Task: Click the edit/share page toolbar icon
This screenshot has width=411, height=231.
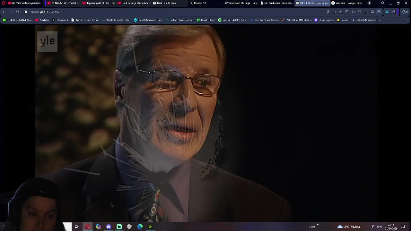Action: coord(334,12)
